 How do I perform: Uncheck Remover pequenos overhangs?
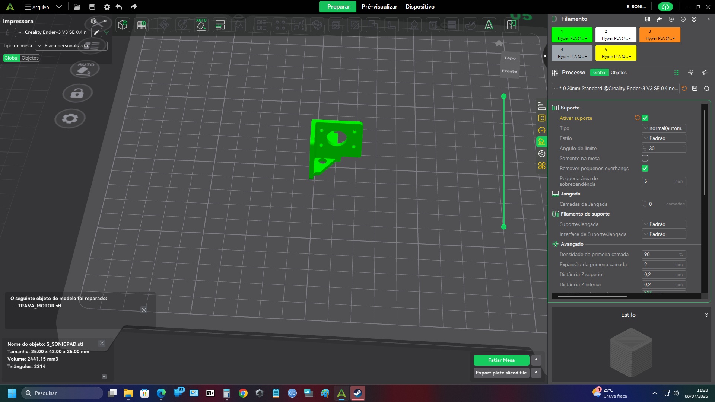pos(645,168)
